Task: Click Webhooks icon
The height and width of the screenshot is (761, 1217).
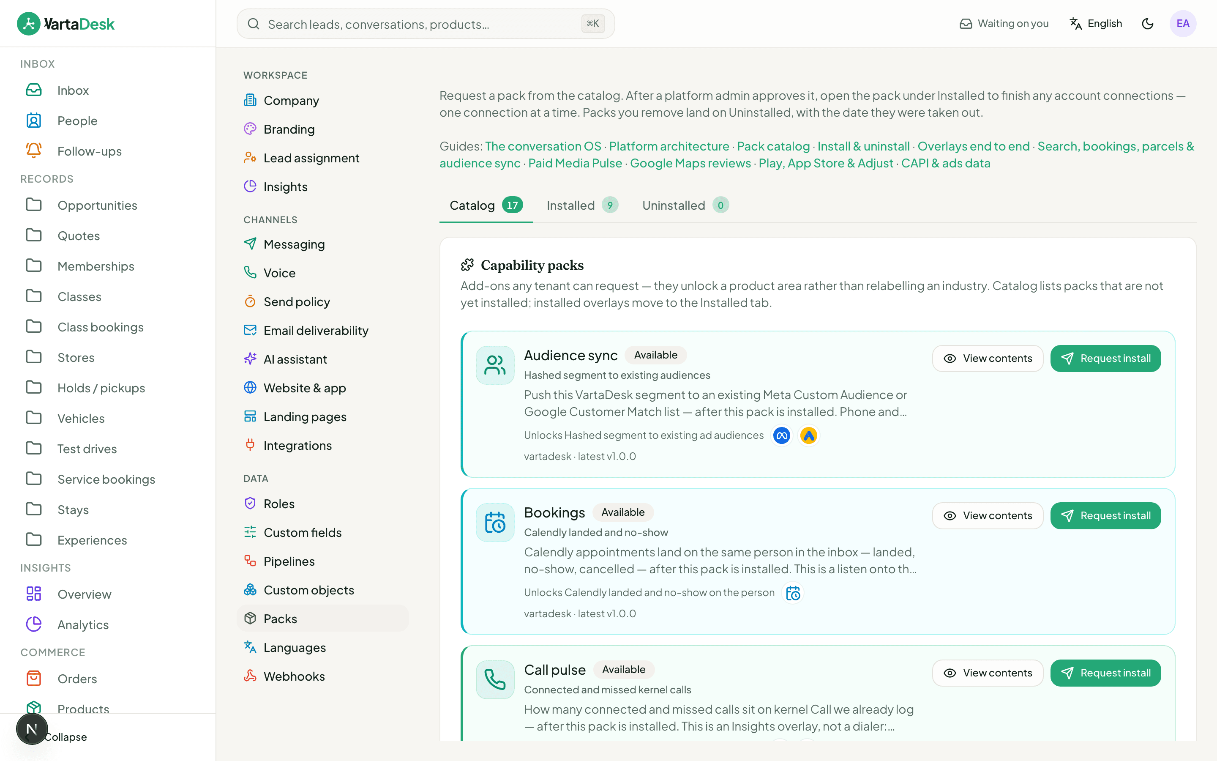Action: 250,676
